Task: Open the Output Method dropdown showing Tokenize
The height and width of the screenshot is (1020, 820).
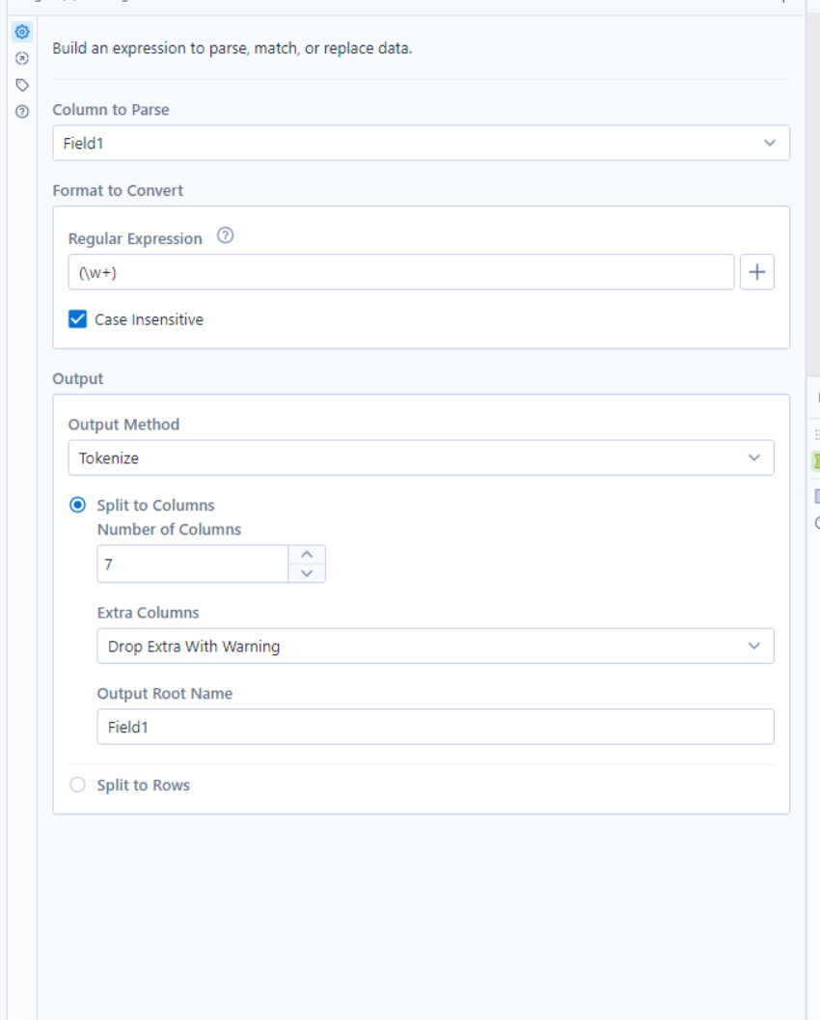Action: (422, 457)
